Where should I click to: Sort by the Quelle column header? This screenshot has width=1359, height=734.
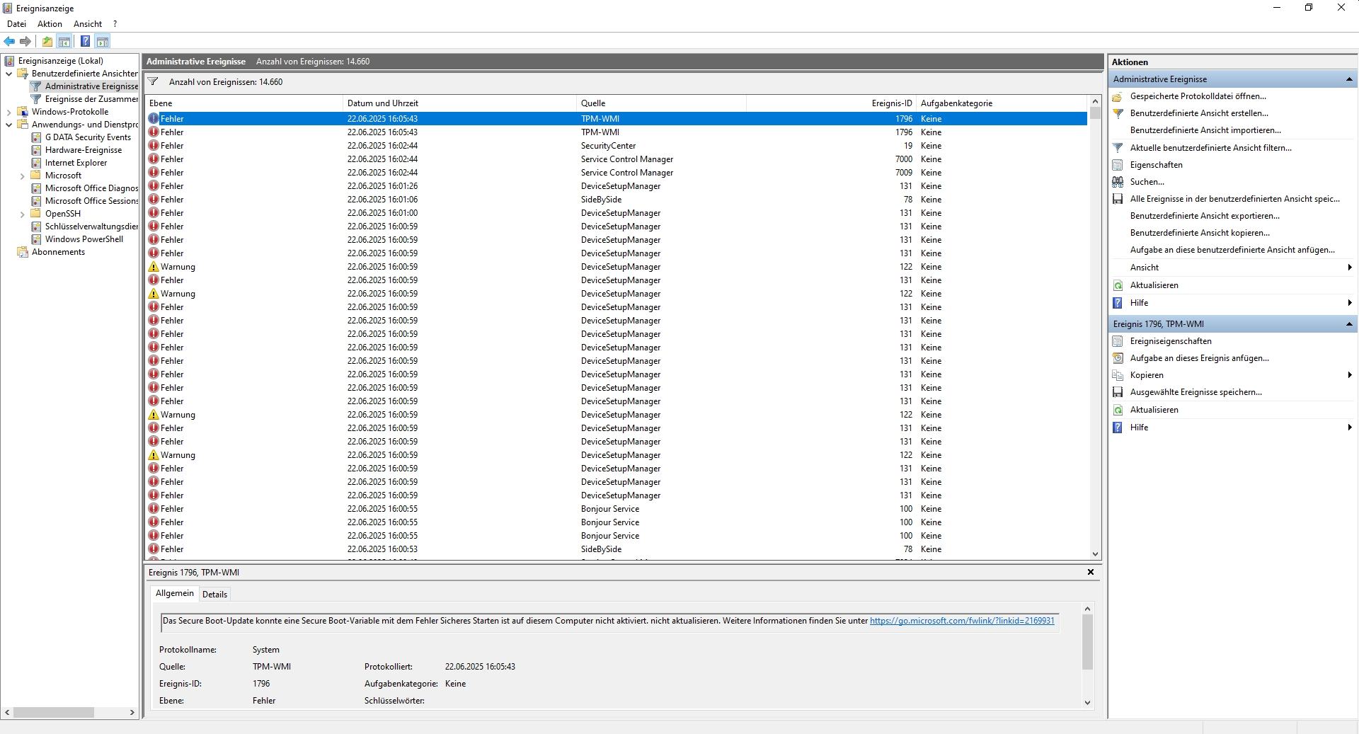point(661,103)
